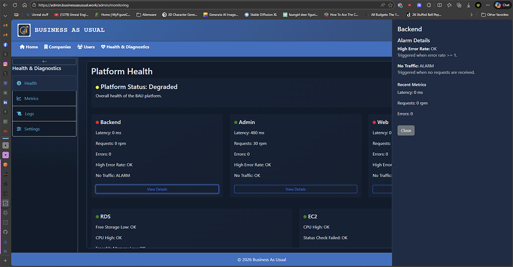Click the Settings sliders icon in sidebar
This screenshot has width=513, height=267.
pyautogui.click(x=19, y=129)
